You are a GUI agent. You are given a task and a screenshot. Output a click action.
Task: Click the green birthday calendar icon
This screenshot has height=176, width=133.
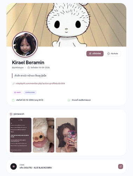point(13,100)
